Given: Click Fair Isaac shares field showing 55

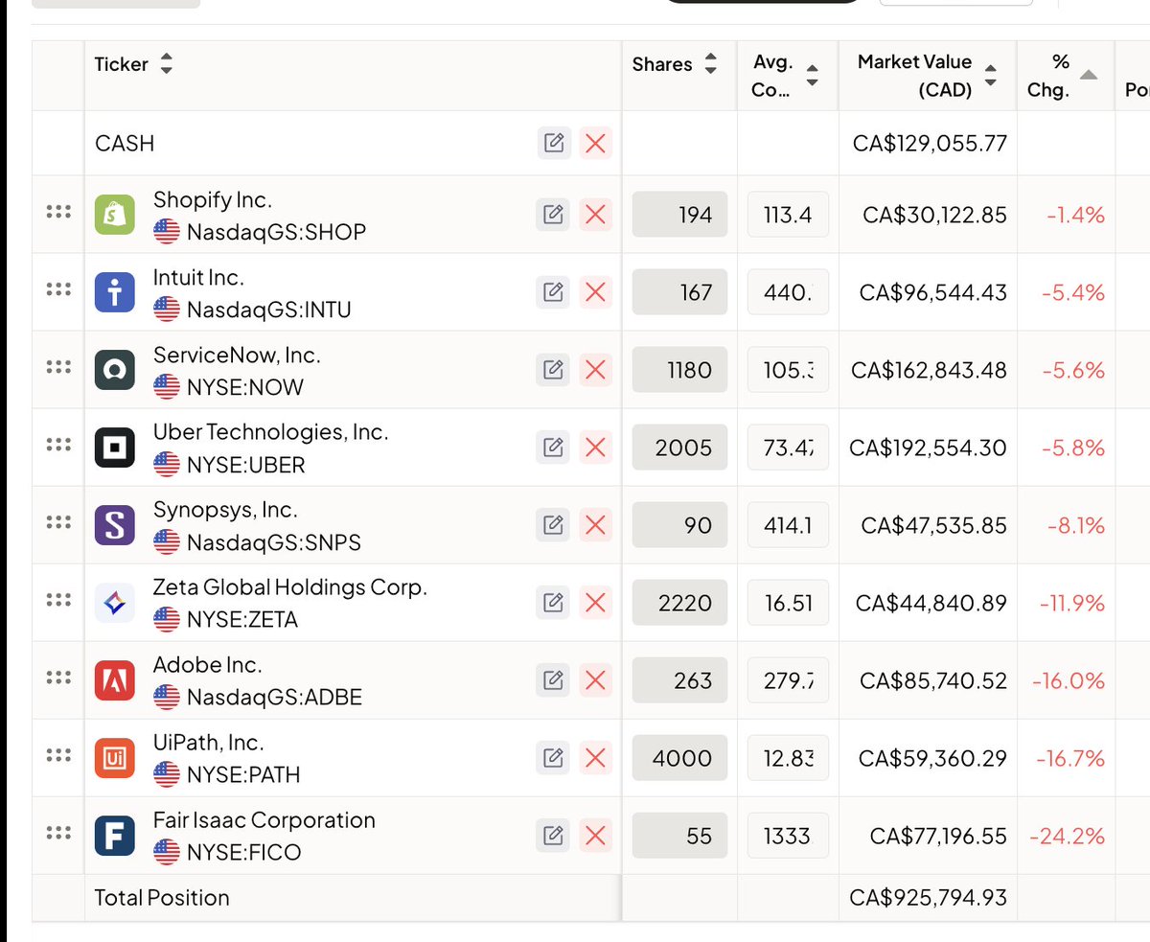Looking at the screenshot, I should point(679,836).
